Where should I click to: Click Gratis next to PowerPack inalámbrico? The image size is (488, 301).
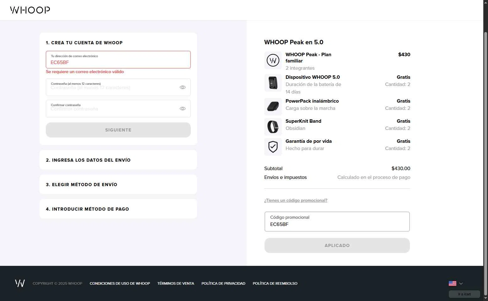[x=404, y=101]
